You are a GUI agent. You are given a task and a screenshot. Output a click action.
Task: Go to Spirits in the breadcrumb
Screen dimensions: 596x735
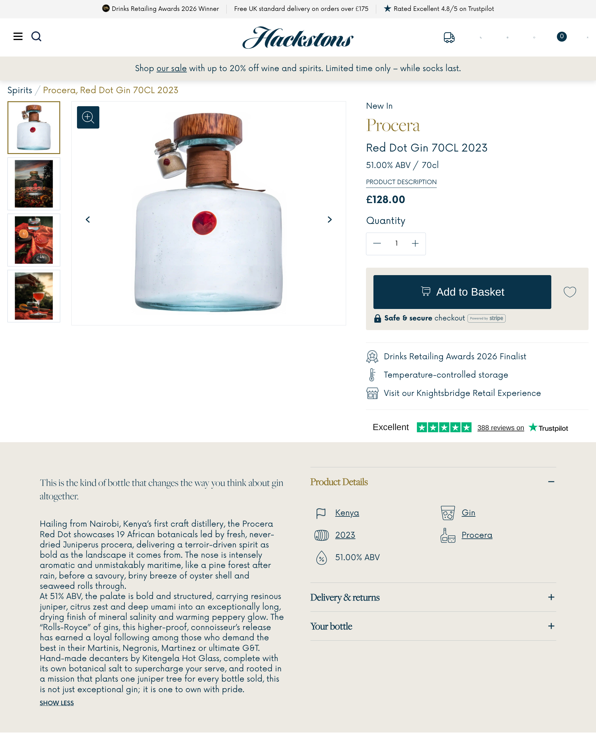[x=20, y=90]
